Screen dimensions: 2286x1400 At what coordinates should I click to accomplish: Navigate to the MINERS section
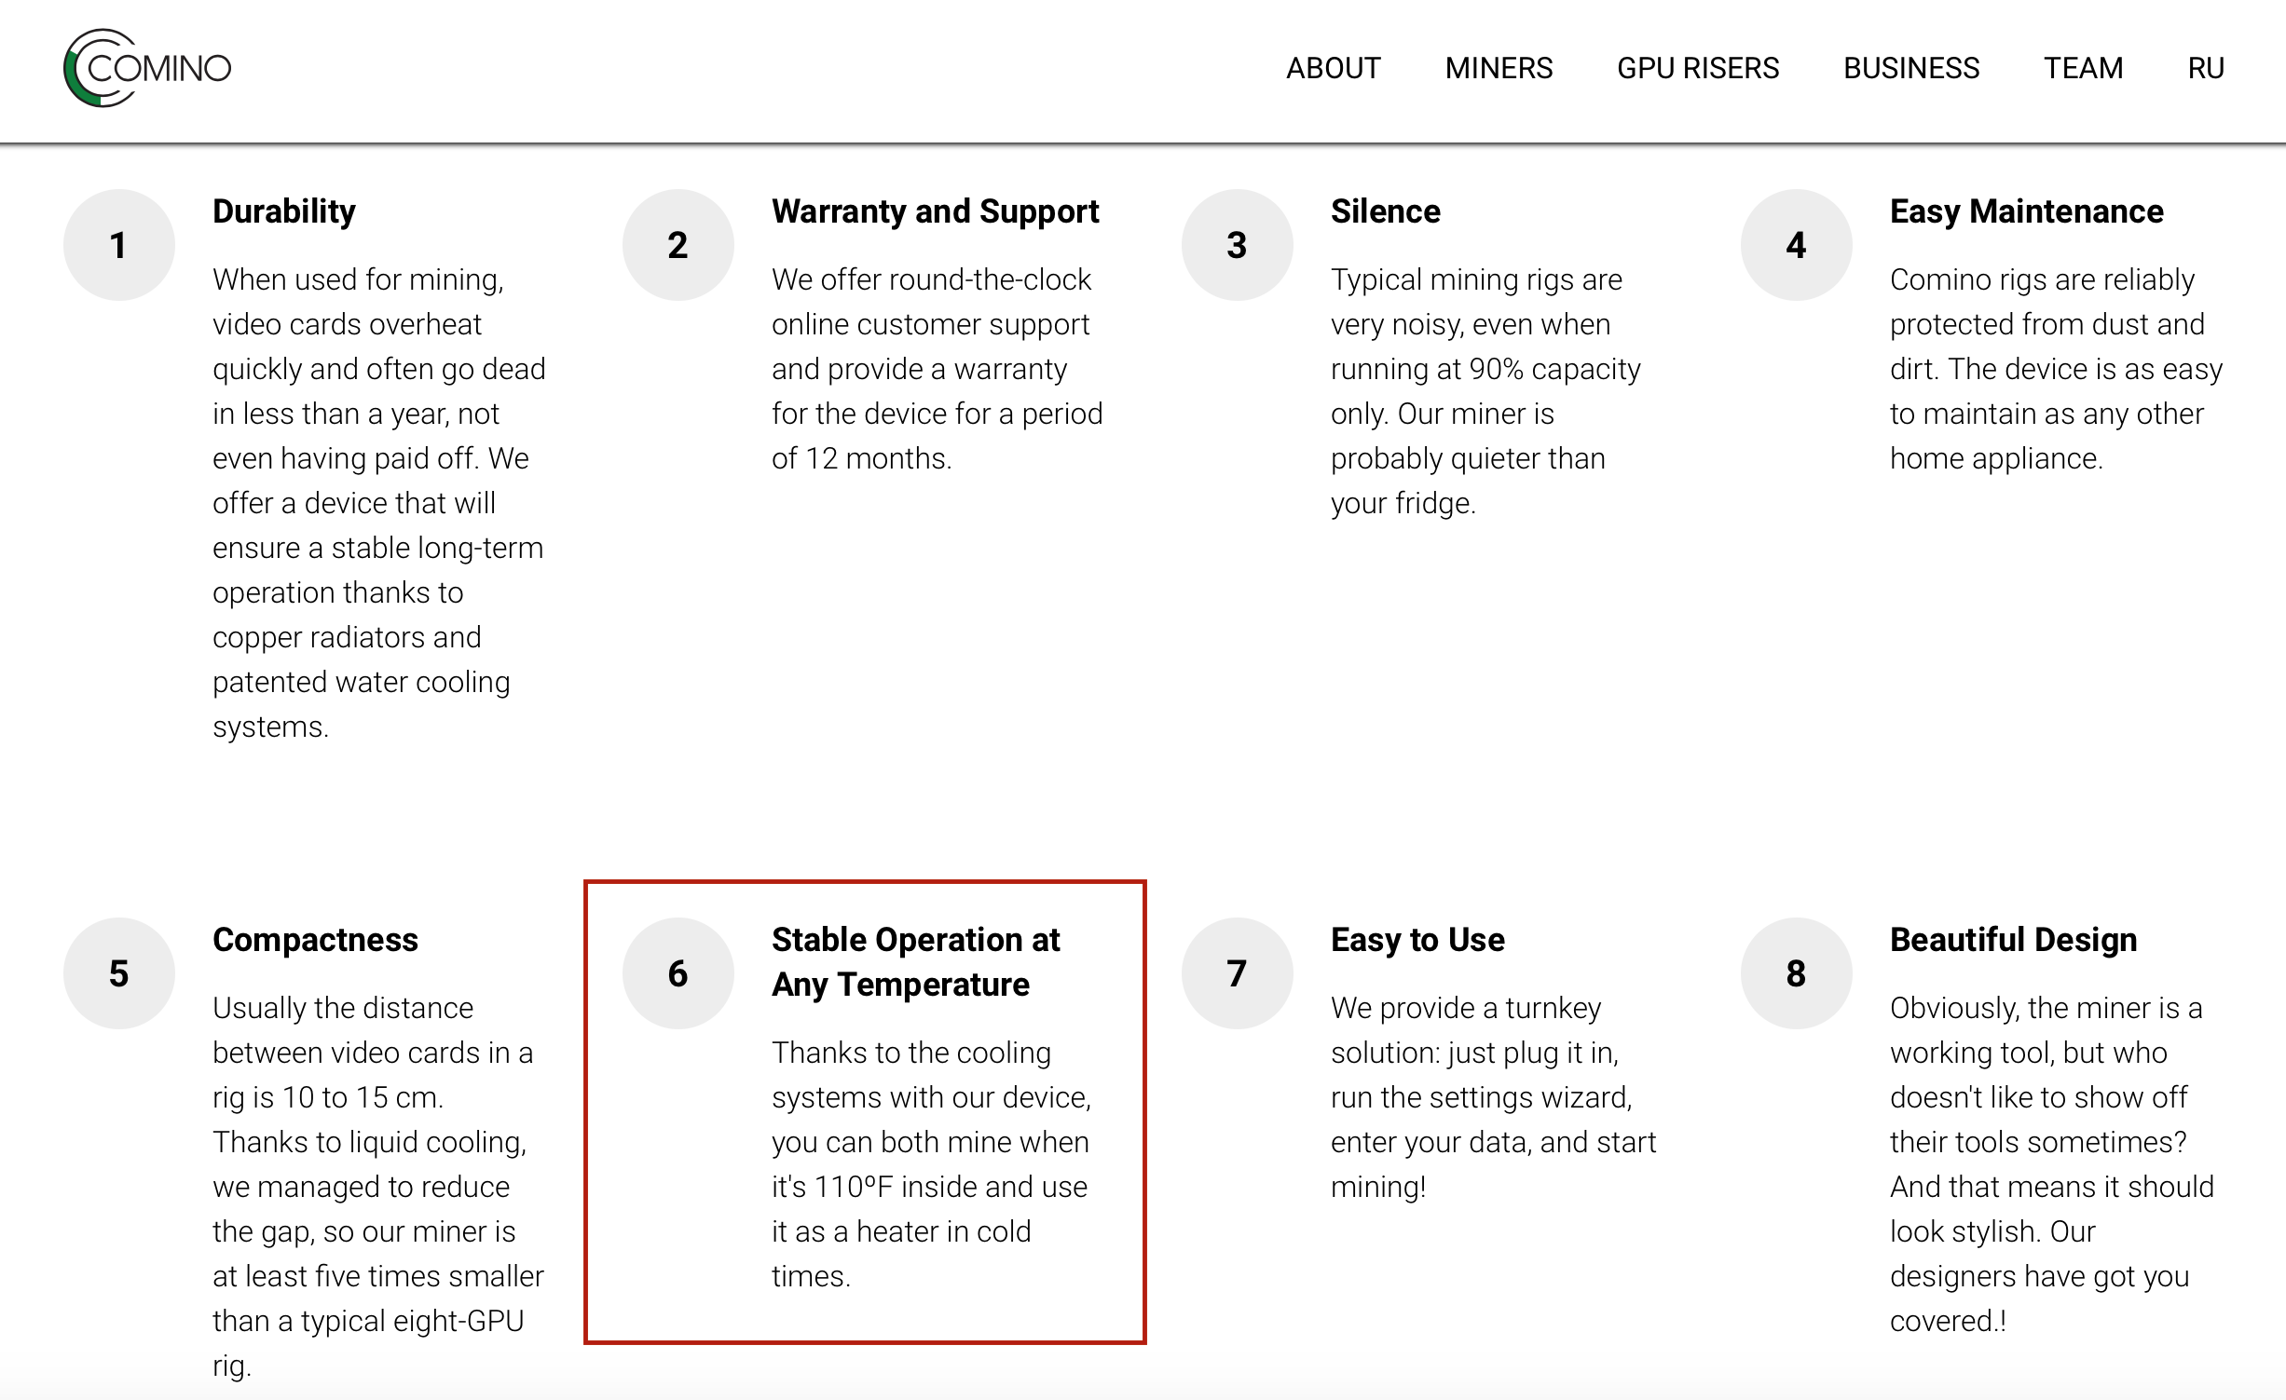[x=1498, y=69]
